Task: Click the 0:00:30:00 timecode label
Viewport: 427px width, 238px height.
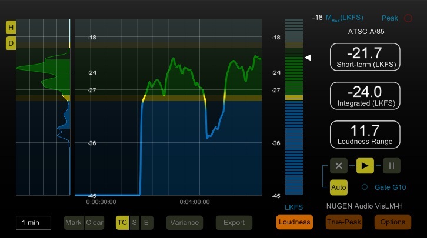Action: pos(101,202)
